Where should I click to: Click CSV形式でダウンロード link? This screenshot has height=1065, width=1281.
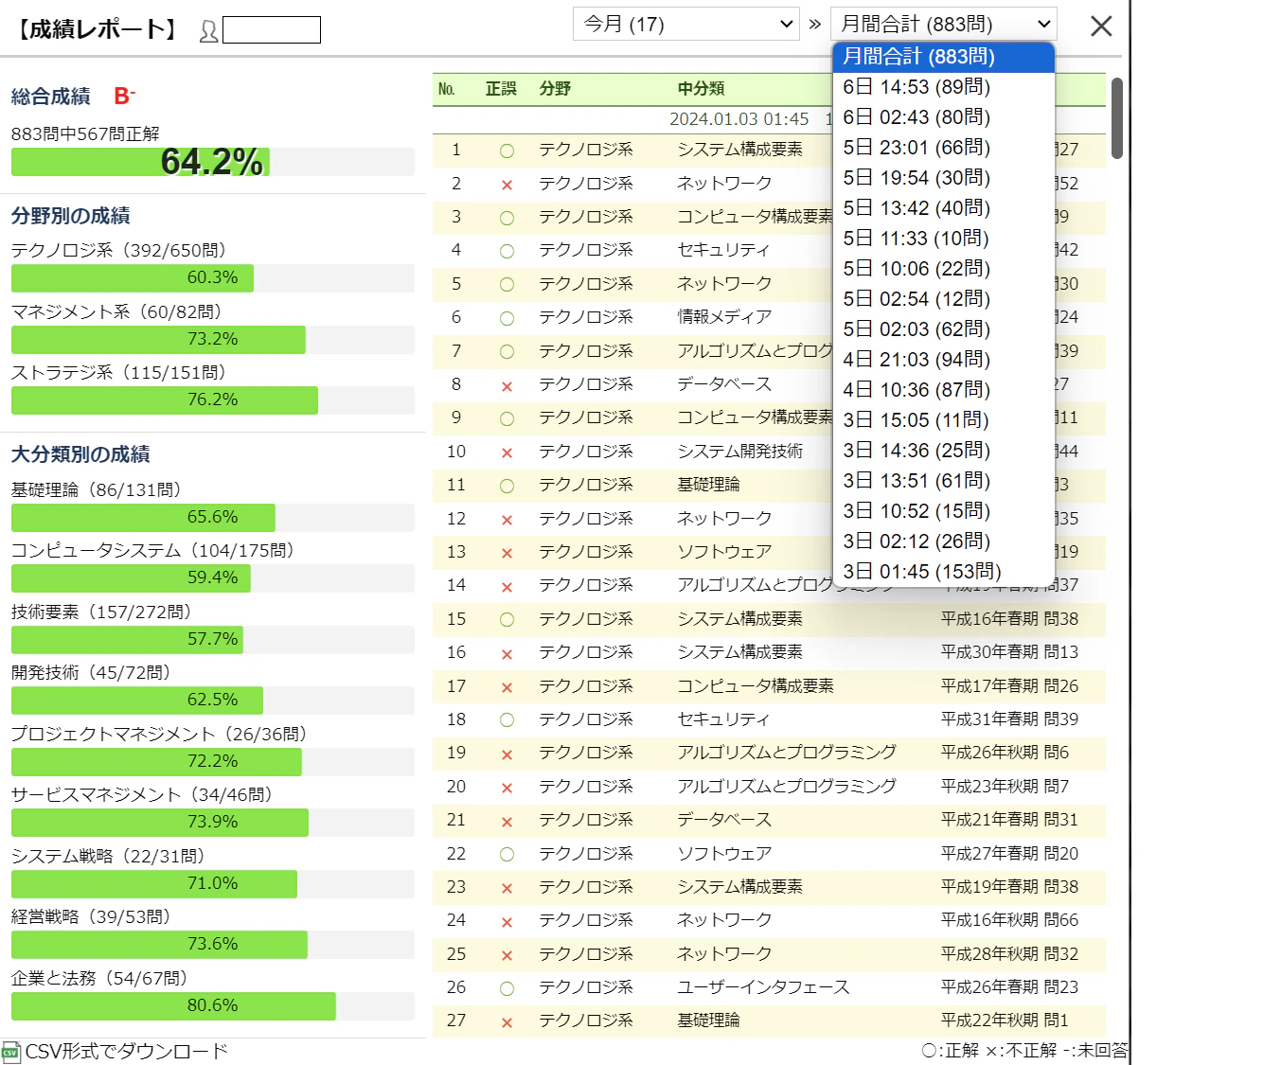[127, 1052]
